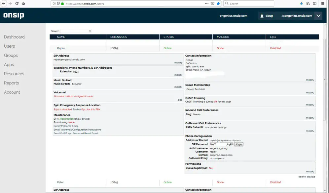Clear the user search field with X icon
This screenshot has width=329, height=193.
point(90,31)
